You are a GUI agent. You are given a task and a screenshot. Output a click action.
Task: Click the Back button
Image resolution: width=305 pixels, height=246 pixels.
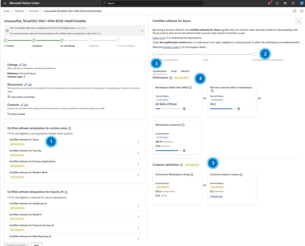(37, 245)
